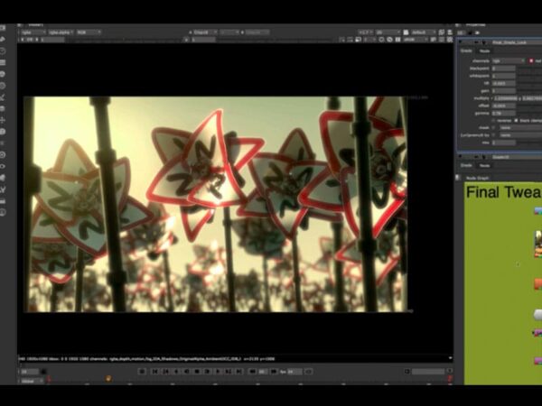The width and height of the screenshot is (542, 406).
Task: Open the Grade mask channel dropdown
Action: [520, 128]
